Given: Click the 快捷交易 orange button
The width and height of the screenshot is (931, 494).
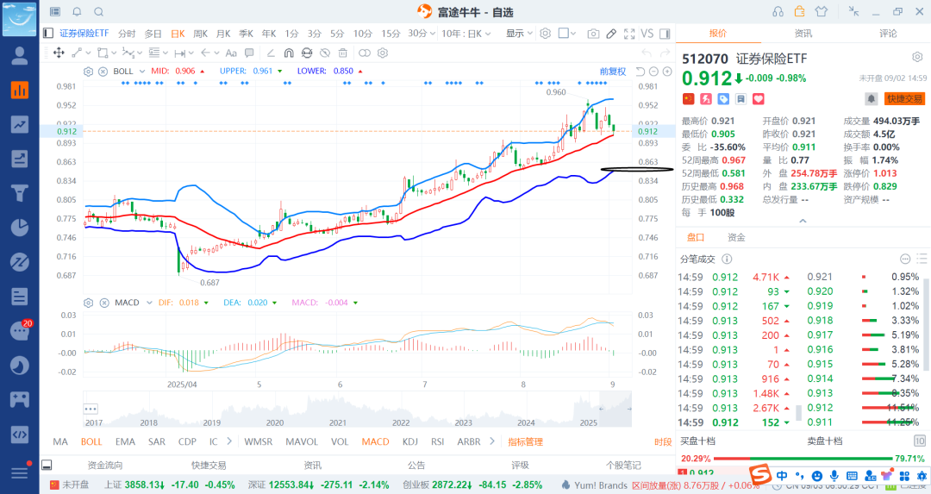Looking at the screenshot, I should (x=905, y=98).
